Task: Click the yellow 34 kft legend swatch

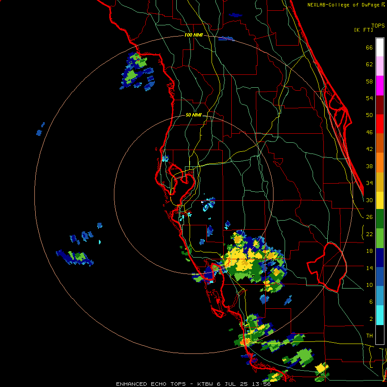Action: tap(380, 200)
